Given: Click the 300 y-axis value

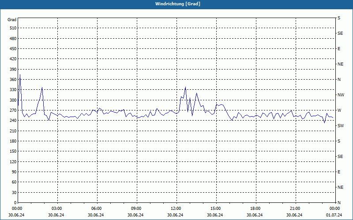Looking at the screenshot, I should pyautogui.click(x=13, y=100).
